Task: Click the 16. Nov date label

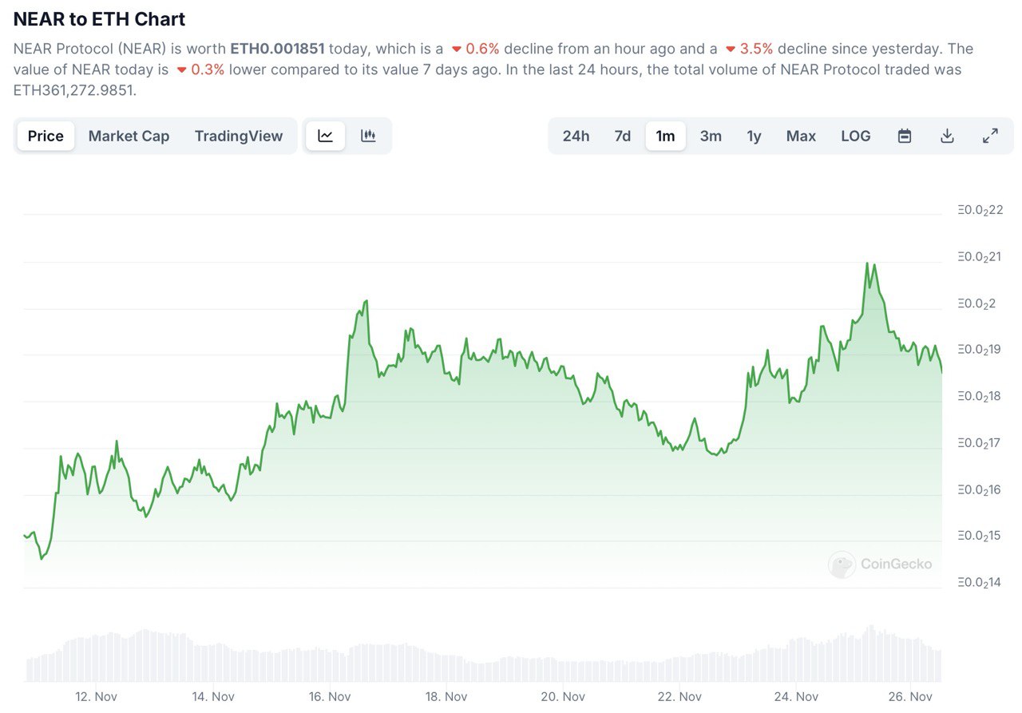Action: point(330,696)
